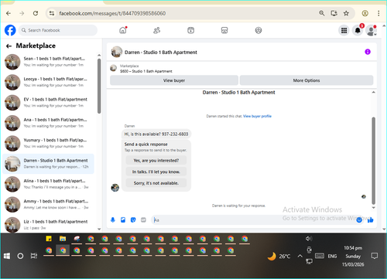
Task: Click the browser forward arrow
Action: pos(22,13)
